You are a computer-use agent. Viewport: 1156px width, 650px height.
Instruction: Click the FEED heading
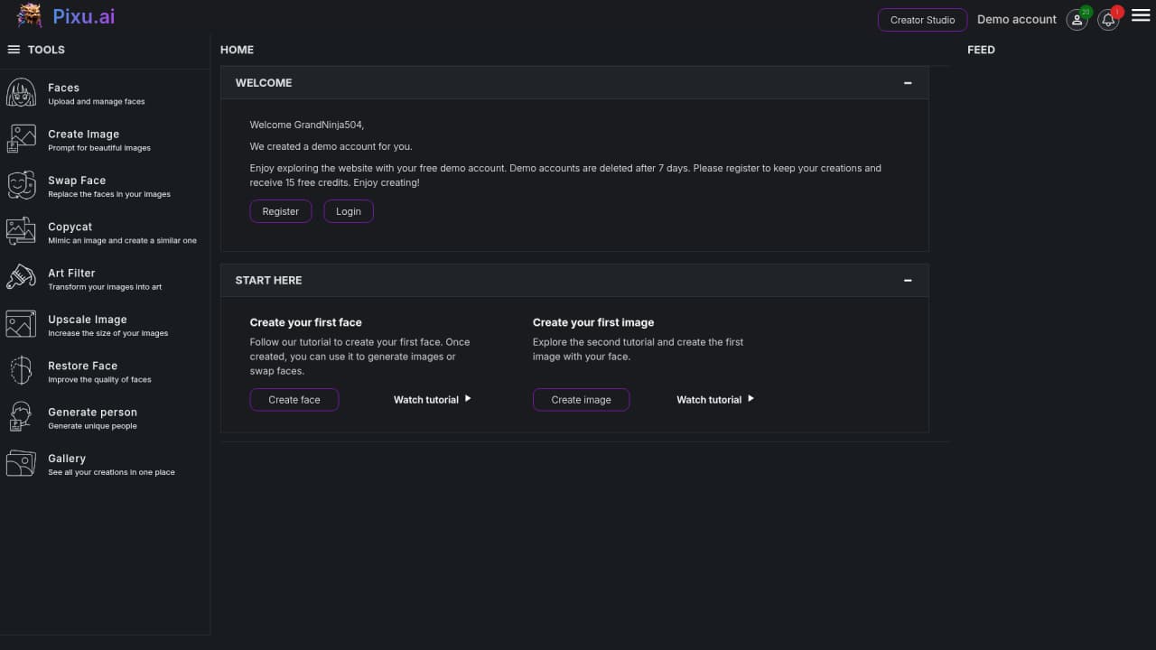[981, 50]
